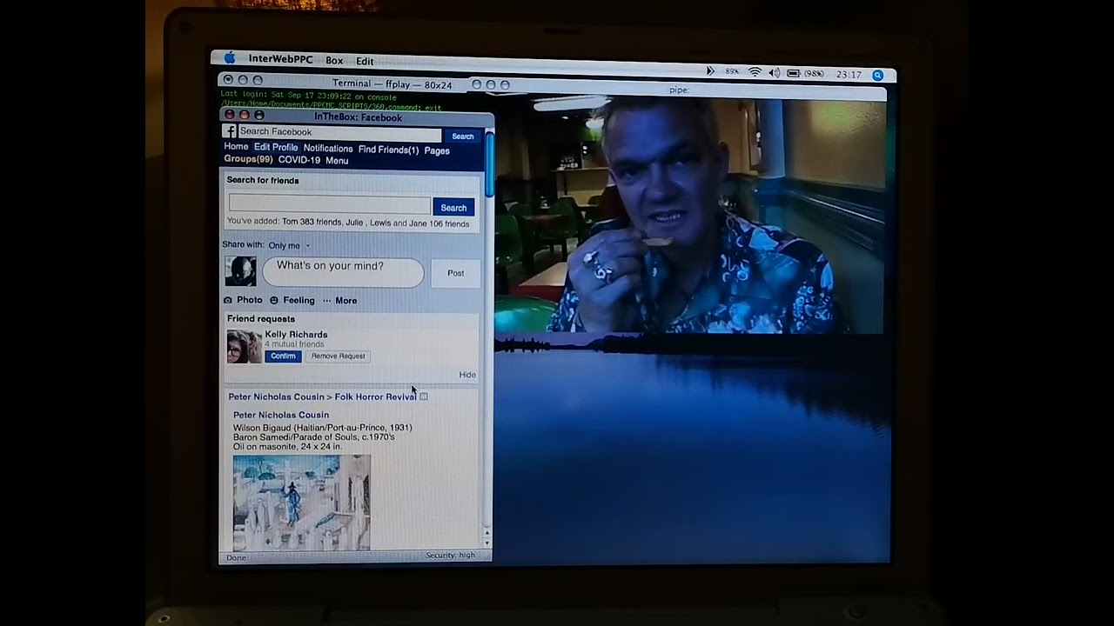This screenshot has width=1114, height=626.
Task: Minimize the InTheBox: Facebook window
Action: (x=245, y=115)
